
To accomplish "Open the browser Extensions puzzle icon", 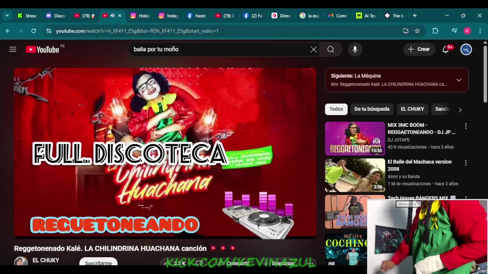I will point(435,31).
